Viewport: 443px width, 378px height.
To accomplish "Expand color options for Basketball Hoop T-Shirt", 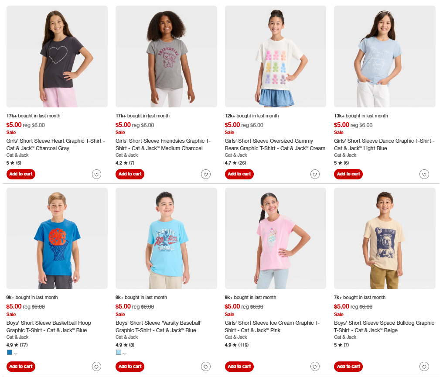I will [x=16, y=354].
